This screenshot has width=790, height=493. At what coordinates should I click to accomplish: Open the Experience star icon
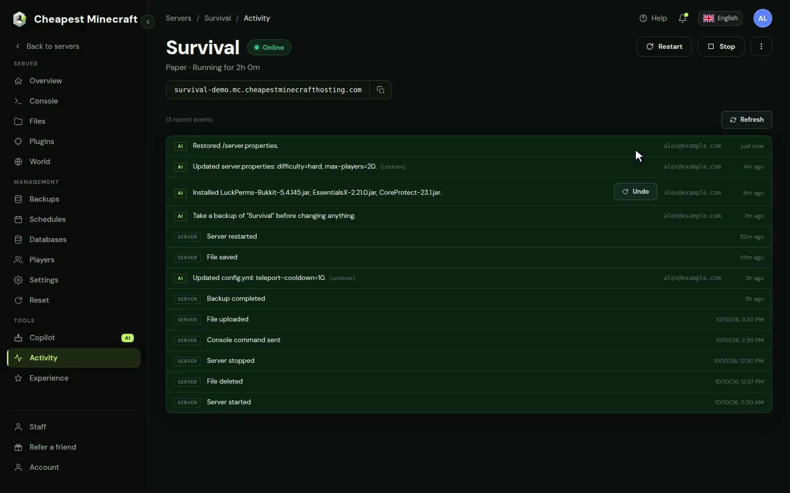click(x=18, y=378)
